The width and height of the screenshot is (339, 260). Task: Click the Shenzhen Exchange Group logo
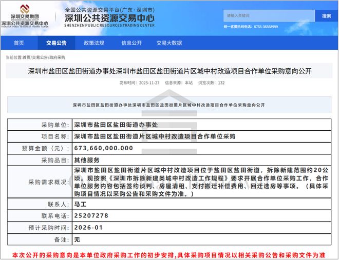click(25, 16)
